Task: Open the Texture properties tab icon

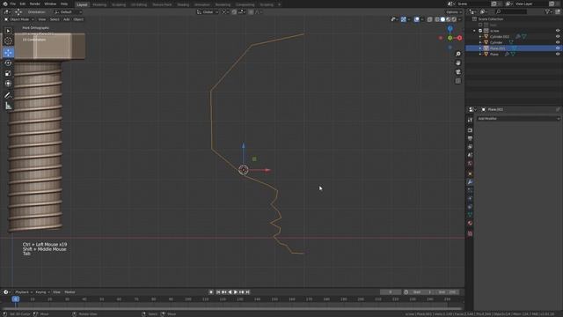Action: pos(470,233)
